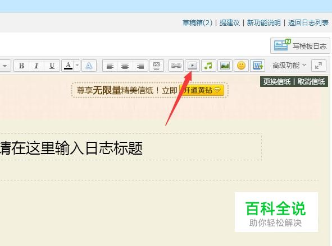Toggle bold text formatting
The height and width of the screenshot is (246, 332).
[21, 66]
